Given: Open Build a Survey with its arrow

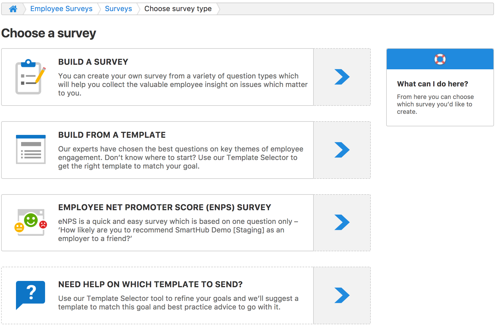Looking at the screenshot, I should coord(342,77).
